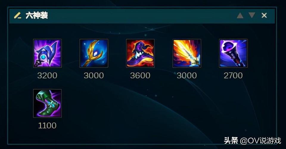The width and height of the screenshot is (286, 149).
Task: Click the 1100 price under the boots
Action: (47, 126)
